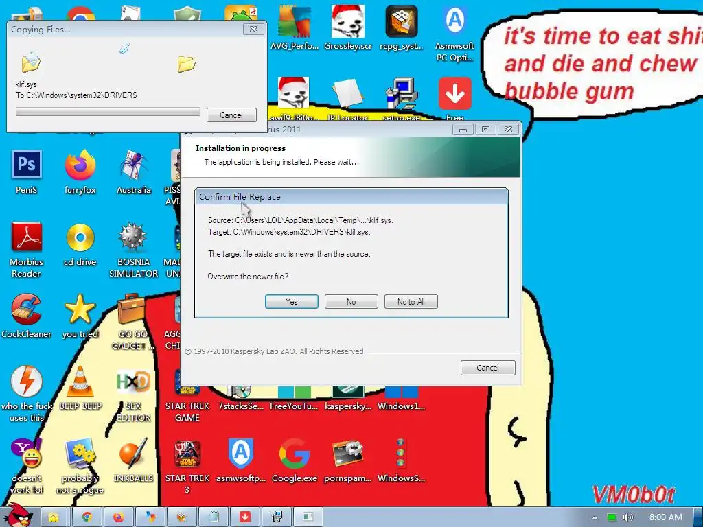
Task: Click the Show desktop strip
Action: click(x=698, y=517)
